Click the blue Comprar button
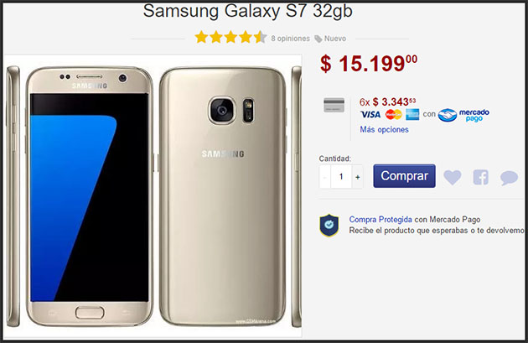This screenshot has height=343, width=528. 404,176
